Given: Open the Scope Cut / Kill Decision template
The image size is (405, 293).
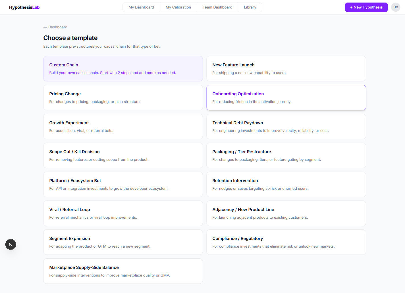Looking at the screenshot, I should click(x=123, y=155).
